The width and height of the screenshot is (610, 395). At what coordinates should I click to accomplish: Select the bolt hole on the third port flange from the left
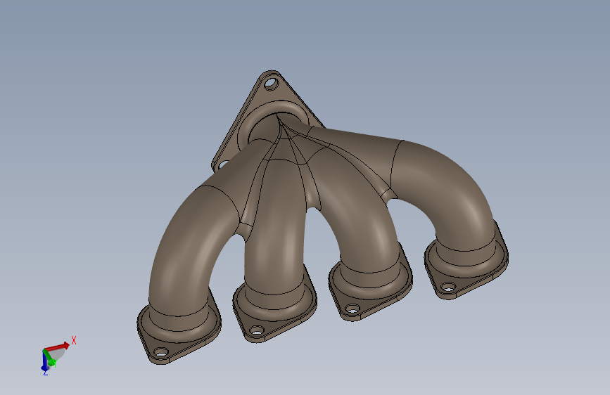click(352, 309)
